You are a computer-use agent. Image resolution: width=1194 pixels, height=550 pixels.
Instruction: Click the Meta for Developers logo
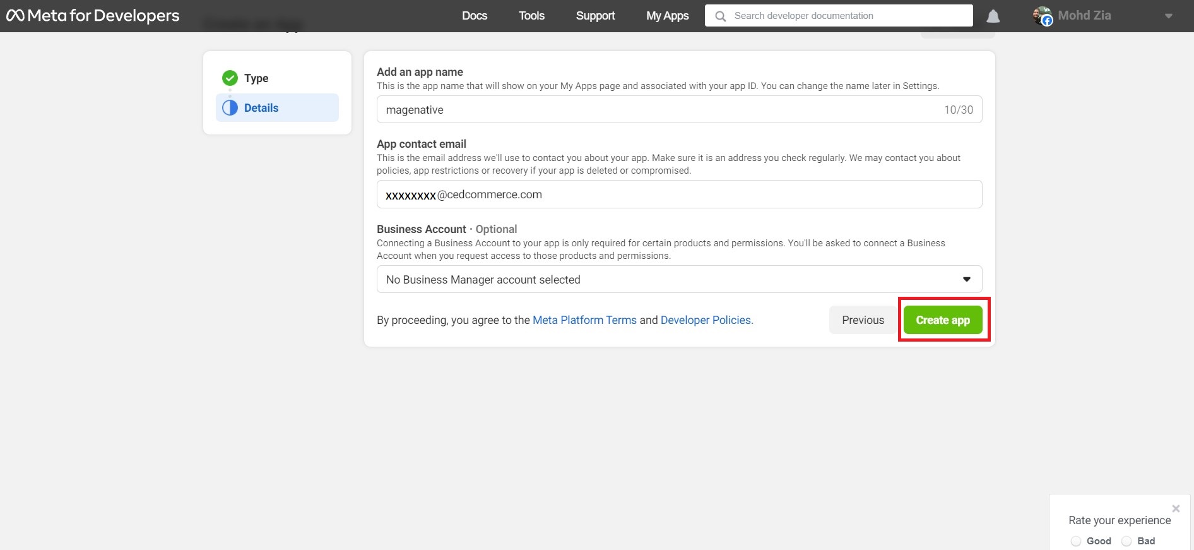click(x=93, y=16)
